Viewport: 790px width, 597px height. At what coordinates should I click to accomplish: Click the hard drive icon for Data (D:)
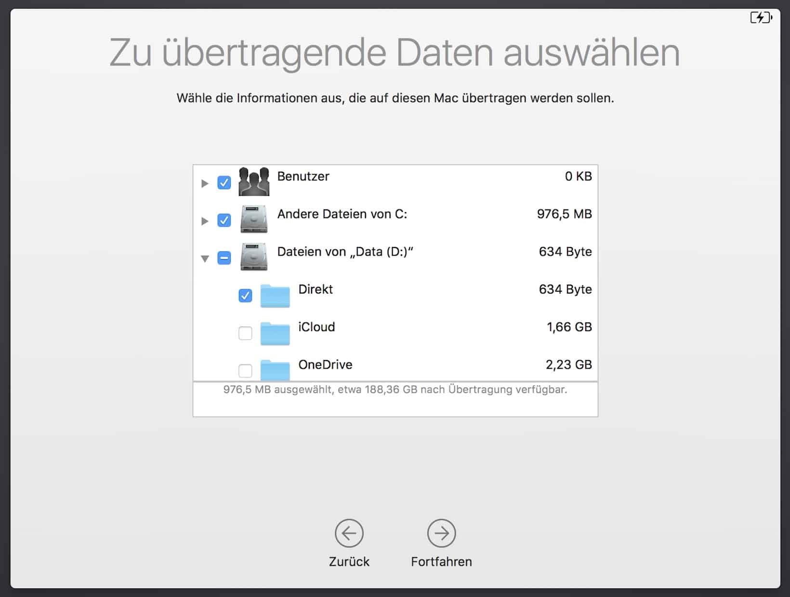pos(254,257)
